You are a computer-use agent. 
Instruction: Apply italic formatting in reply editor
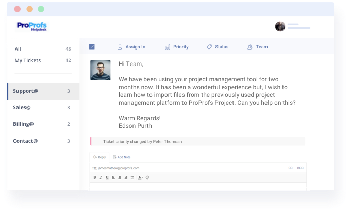click(x=101, y=177)
